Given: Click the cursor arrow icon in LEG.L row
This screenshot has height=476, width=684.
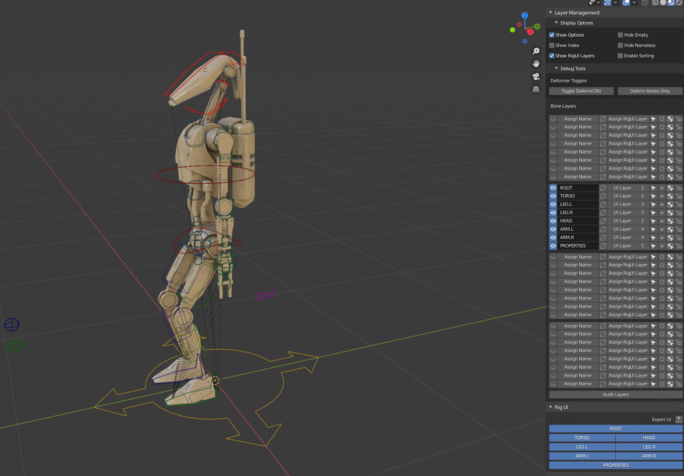Looking at the screenshot, I should tap(653, 205).
